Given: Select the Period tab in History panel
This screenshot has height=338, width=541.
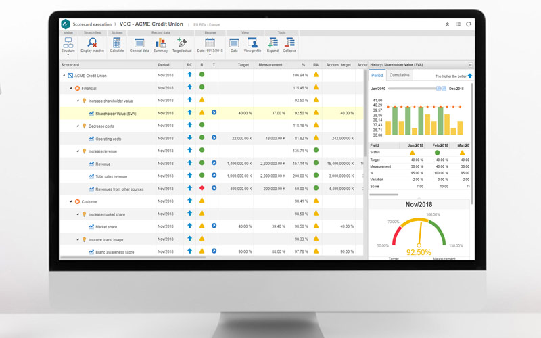Looking at the screenshot, I should pyautogui.click(x=377, y=75).
